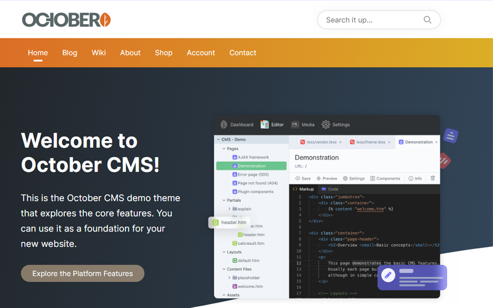Screen dimensions: 493x308
Task: Click the magnifier search icon
Action: pyautogui.click(x=427, y=20)
